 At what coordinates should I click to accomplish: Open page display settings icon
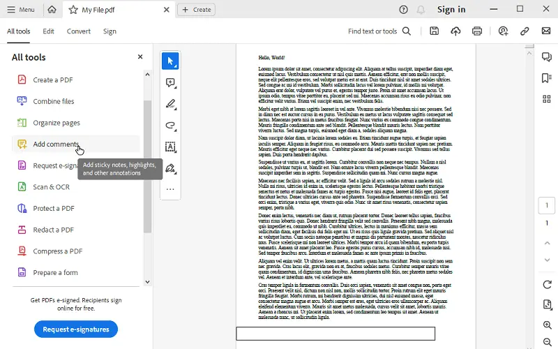547,304
